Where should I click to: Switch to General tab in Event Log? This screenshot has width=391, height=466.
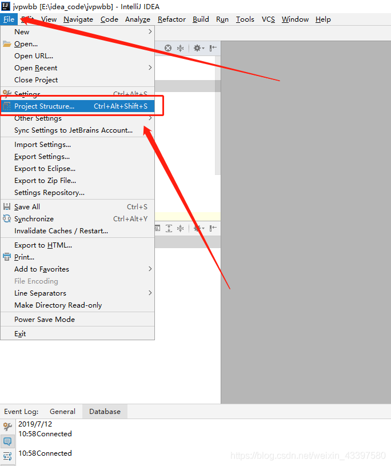tap(62, 411)
